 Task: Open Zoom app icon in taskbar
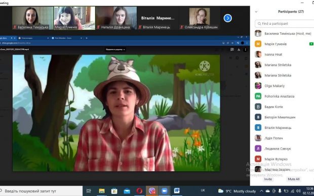(165, 191)
